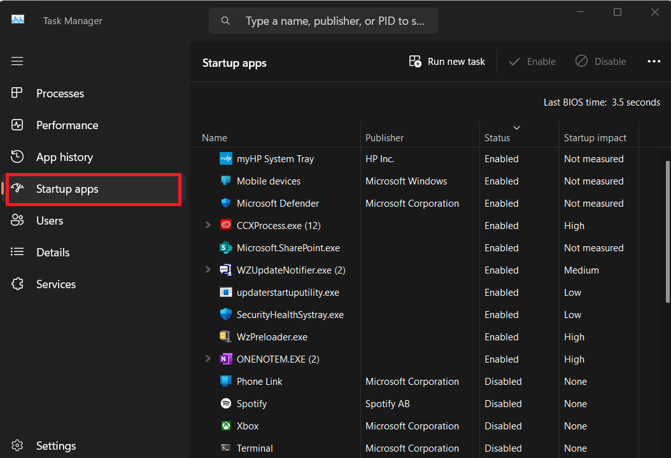Click the Task Manager app icon in title bar
The image size is (671, 458).
[x=18, y=20]
